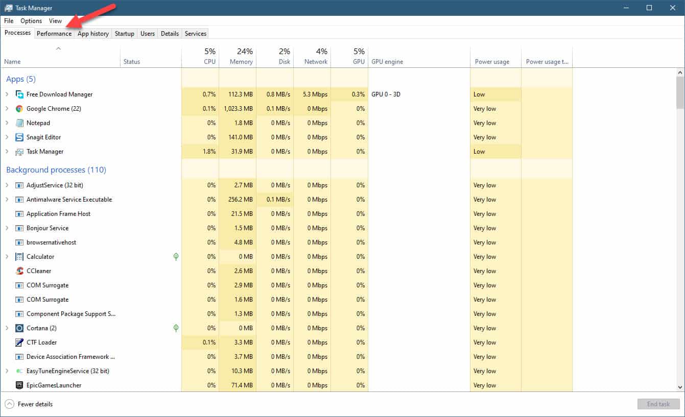Click the Snagit Editor icon
This screenshot has width=685, height=417.
(19, 137)
